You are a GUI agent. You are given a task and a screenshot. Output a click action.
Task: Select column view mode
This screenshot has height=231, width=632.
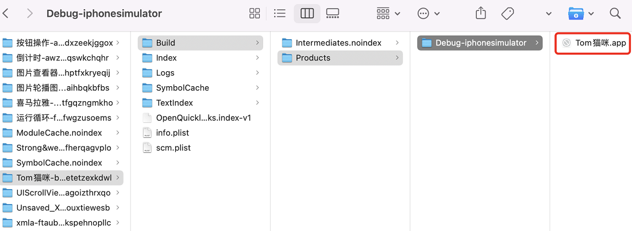pos(307,14)
